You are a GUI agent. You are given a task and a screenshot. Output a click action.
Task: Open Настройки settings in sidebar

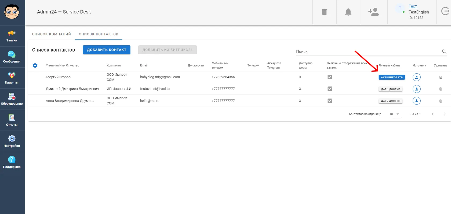click(12, 142)
